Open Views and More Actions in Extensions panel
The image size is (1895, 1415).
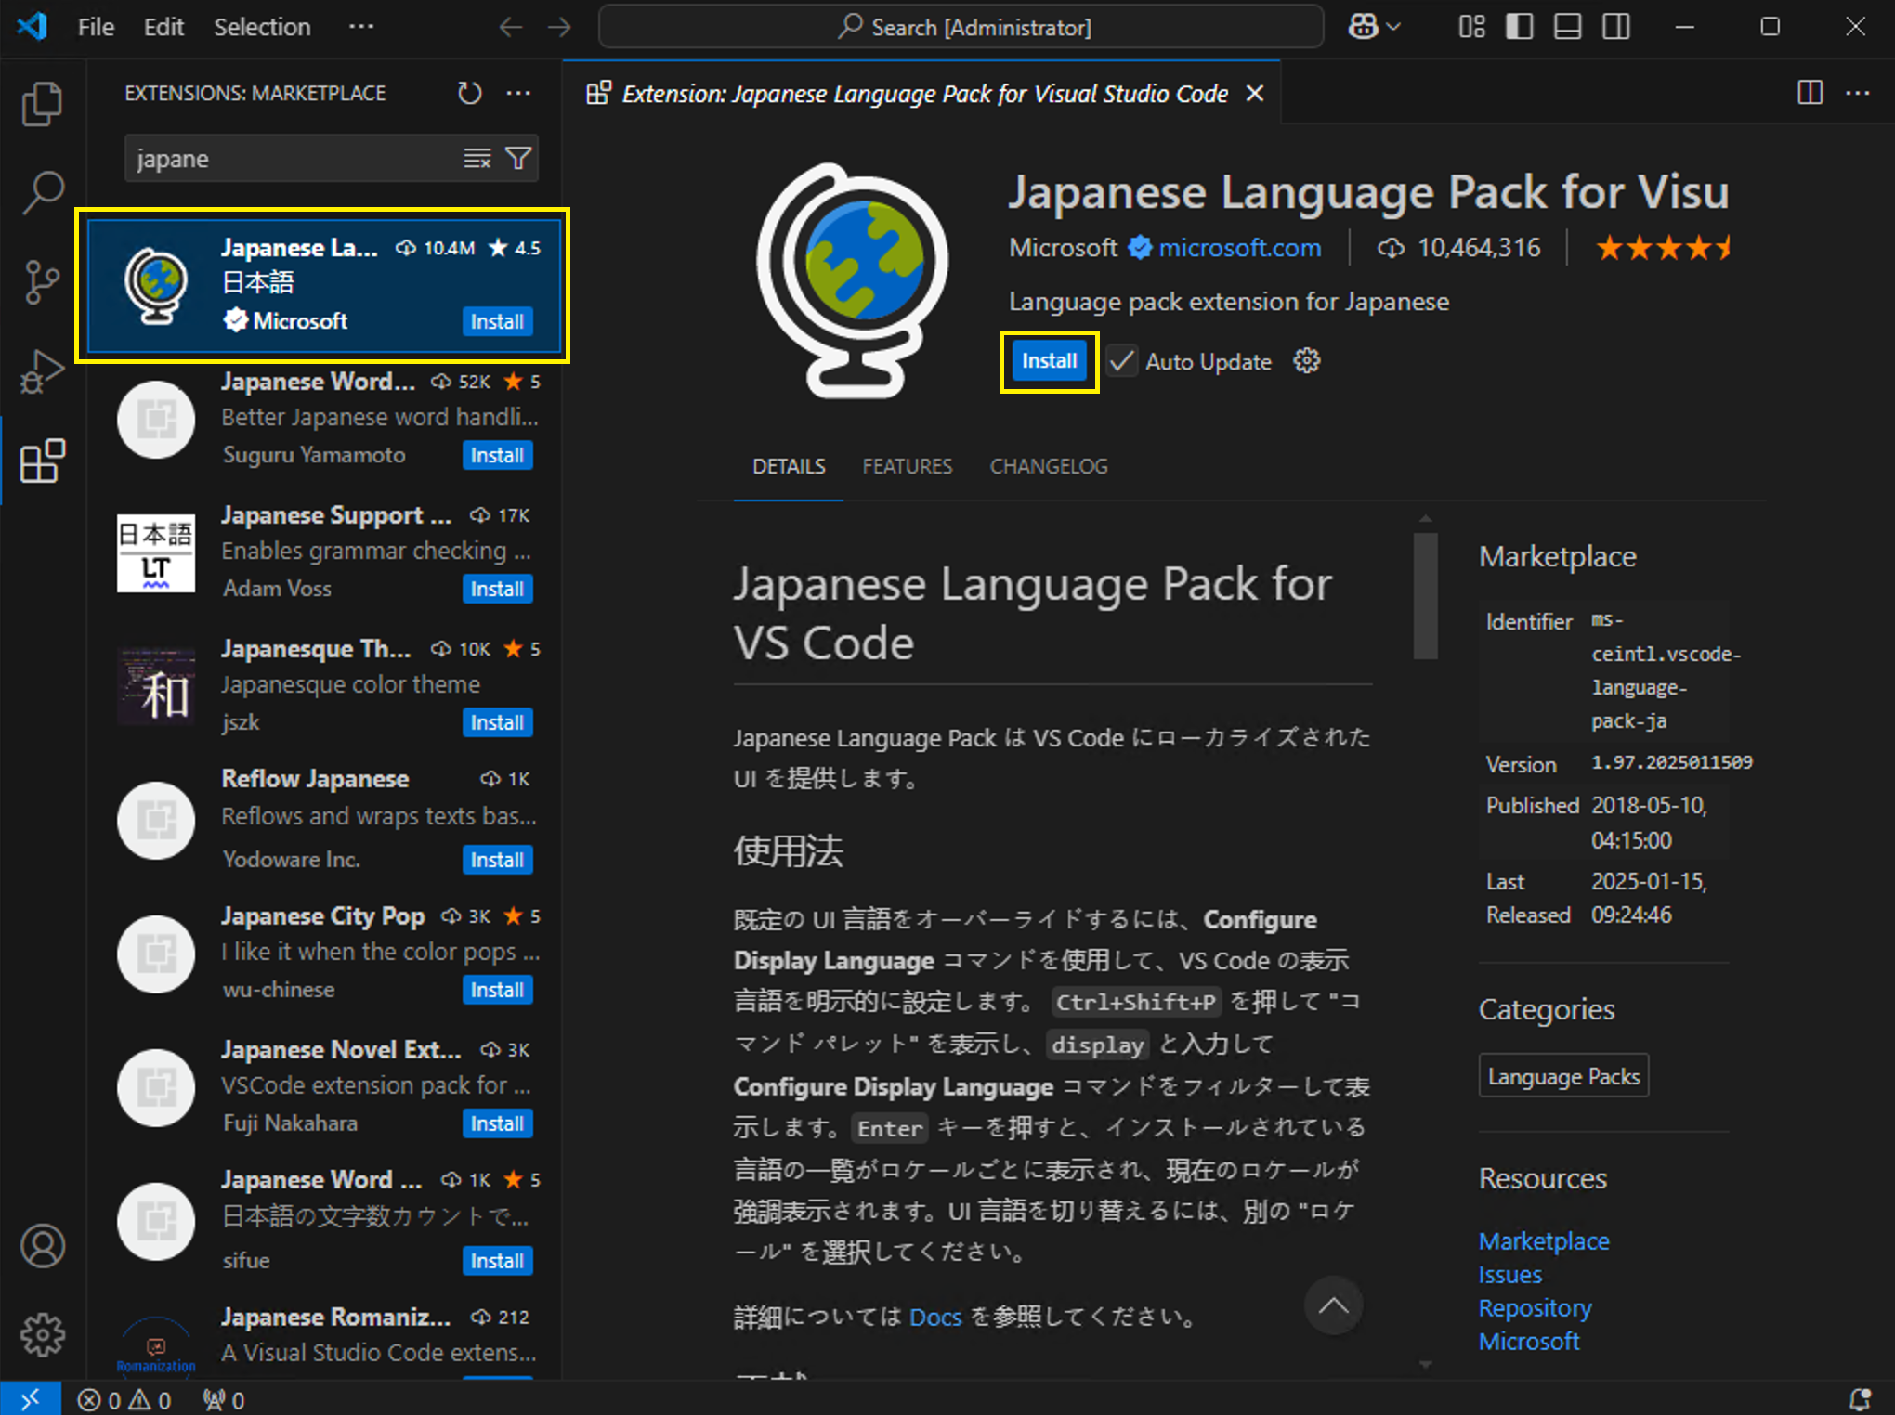point(518,93)
